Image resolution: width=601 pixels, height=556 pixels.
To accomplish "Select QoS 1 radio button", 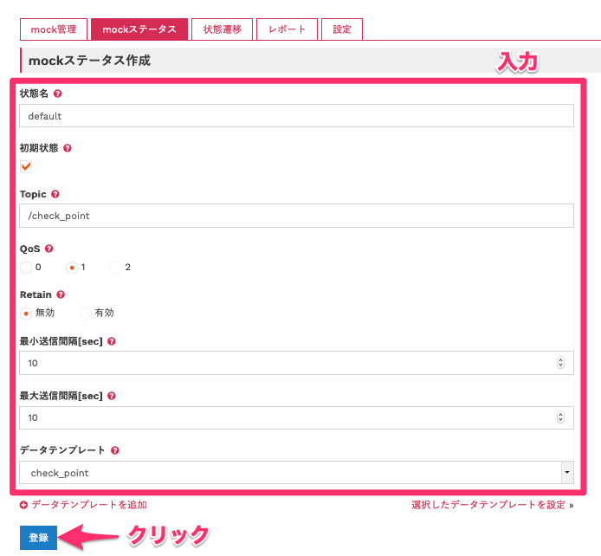I will [72, 268].
